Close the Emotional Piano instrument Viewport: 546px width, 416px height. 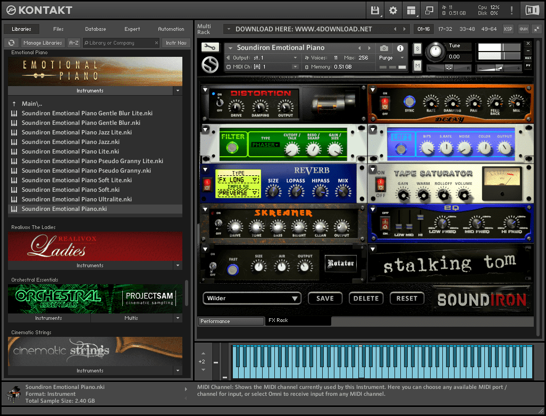pyautogui.click(x=528, y=44)
